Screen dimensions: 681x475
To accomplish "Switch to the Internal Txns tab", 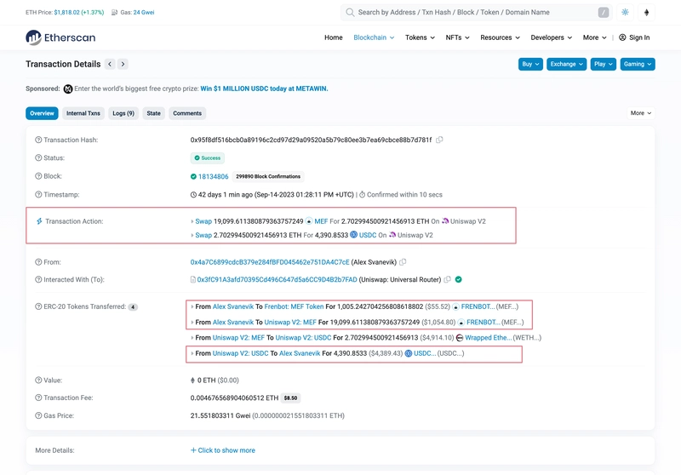I will (x=83, y=113).
